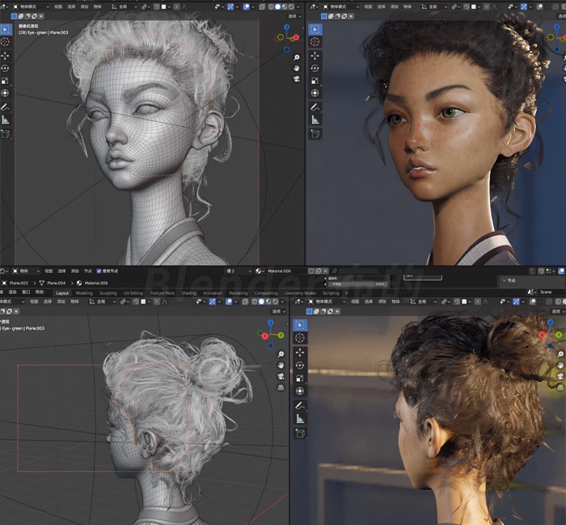This screenshot has width=566, height=525.
Task: Open the Scene selector field at right
Action: tap(545, 292)
